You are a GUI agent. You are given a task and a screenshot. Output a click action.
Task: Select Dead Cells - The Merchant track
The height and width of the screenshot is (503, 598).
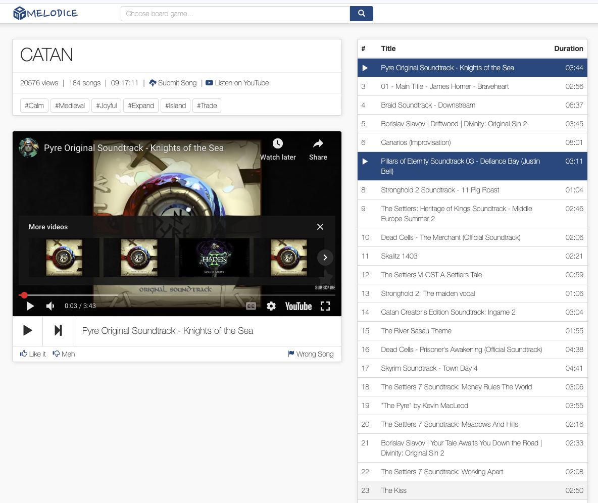[472, 237]
